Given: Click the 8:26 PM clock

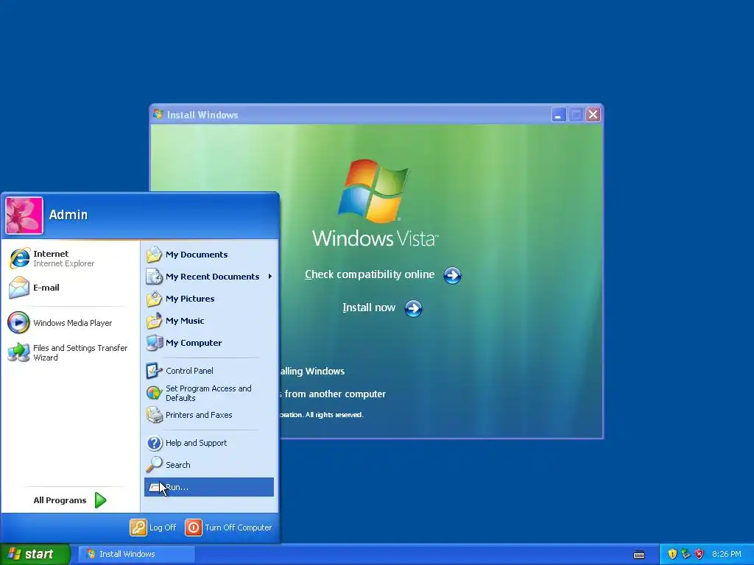Looking at the screenshot, I should [x=727, y=554].
